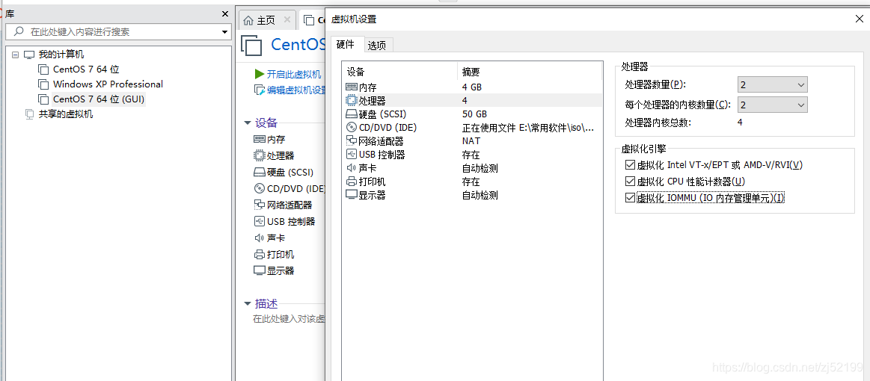Select CentOS 7 64 位 (GUI) in library
The image size is (870, 381).
(x=99, y=99)
